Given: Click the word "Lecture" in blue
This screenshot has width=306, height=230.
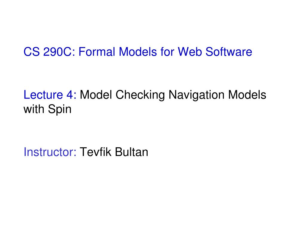Looking at the screenshot, I should coord(43,95).
